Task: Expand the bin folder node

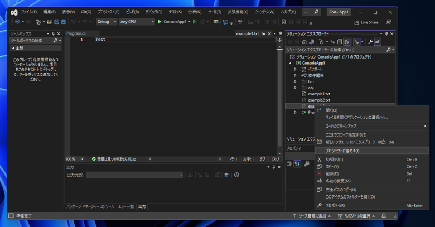Action: [x=296, y=81]
